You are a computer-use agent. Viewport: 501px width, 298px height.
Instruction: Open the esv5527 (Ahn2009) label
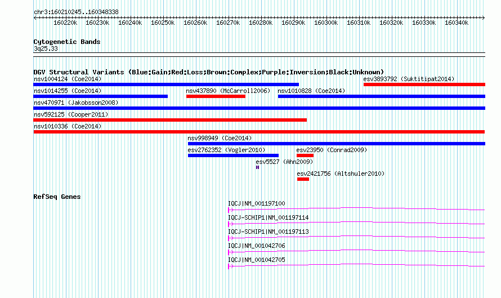click(x=284, y=162)
